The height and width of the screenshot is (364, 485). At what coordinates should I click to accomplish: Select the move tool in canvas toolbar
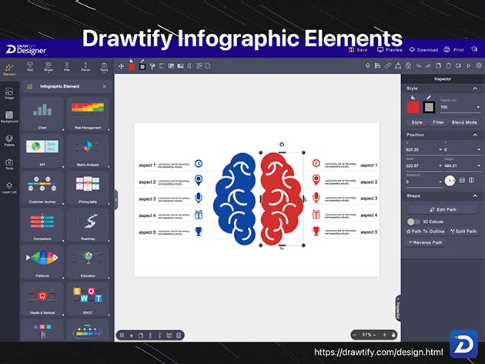tap(122, 66)
